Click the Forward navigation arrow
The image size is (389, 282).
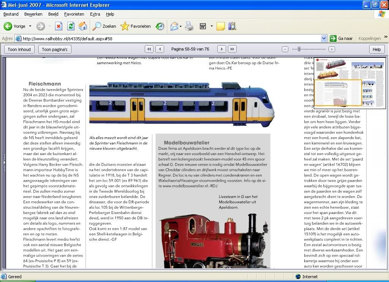(x=41, y=26)
